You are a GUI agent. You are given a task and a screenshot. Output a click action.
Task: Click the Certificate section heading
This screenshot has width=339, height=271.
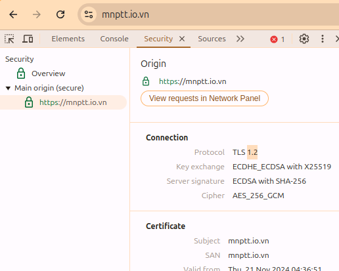[x=166, y=226]
